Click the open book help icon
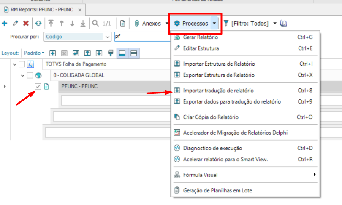The height and width of the screenshot is (205, 342). point(283,23)
